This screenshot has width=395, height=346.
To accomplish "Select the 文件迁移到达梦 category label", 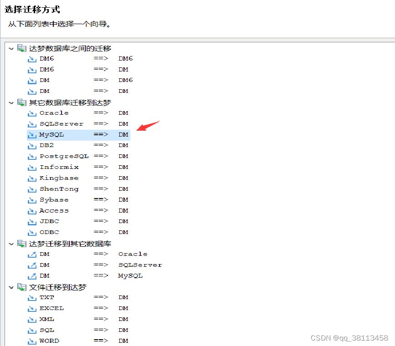I will [x=58, y=287].
